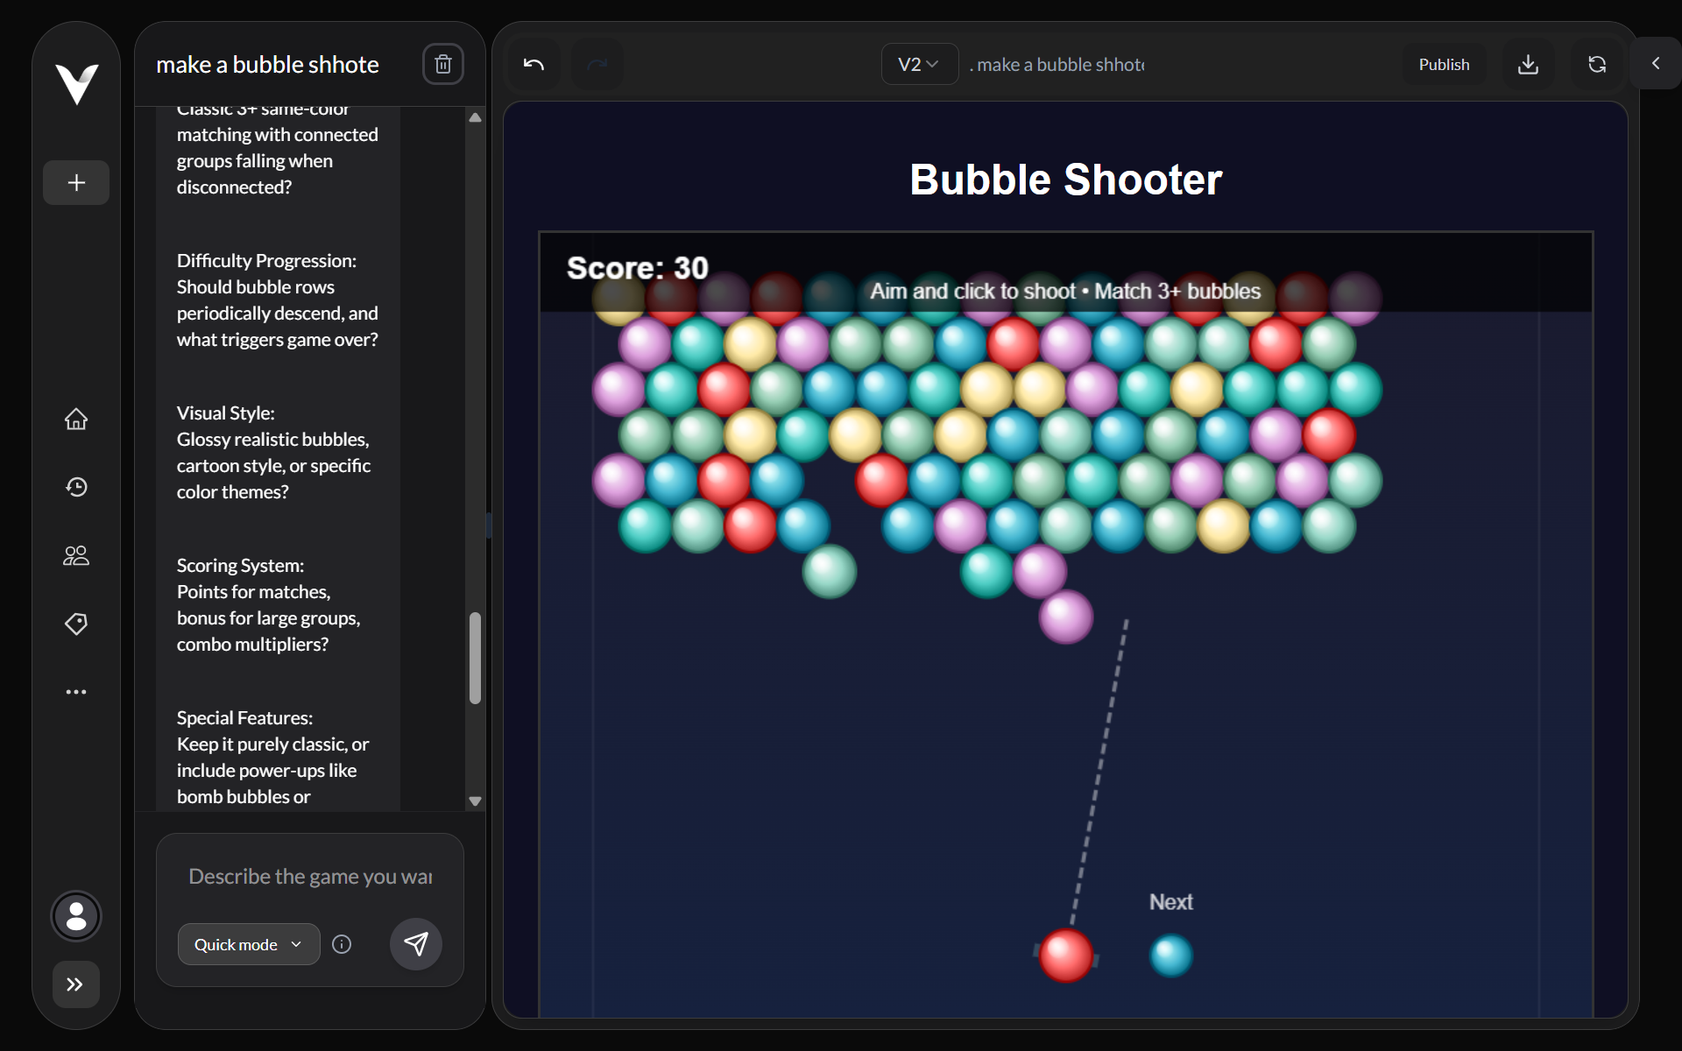
Task: Open the home icon in sidebar
Action: [x=76, y=419]
